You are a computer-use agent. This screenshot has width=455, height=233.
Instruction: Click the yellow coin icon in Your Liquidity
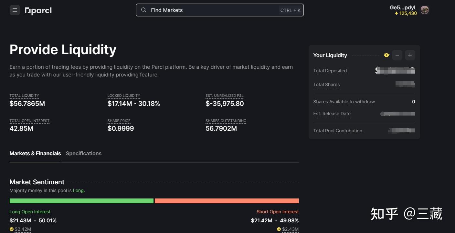point(386,55)
